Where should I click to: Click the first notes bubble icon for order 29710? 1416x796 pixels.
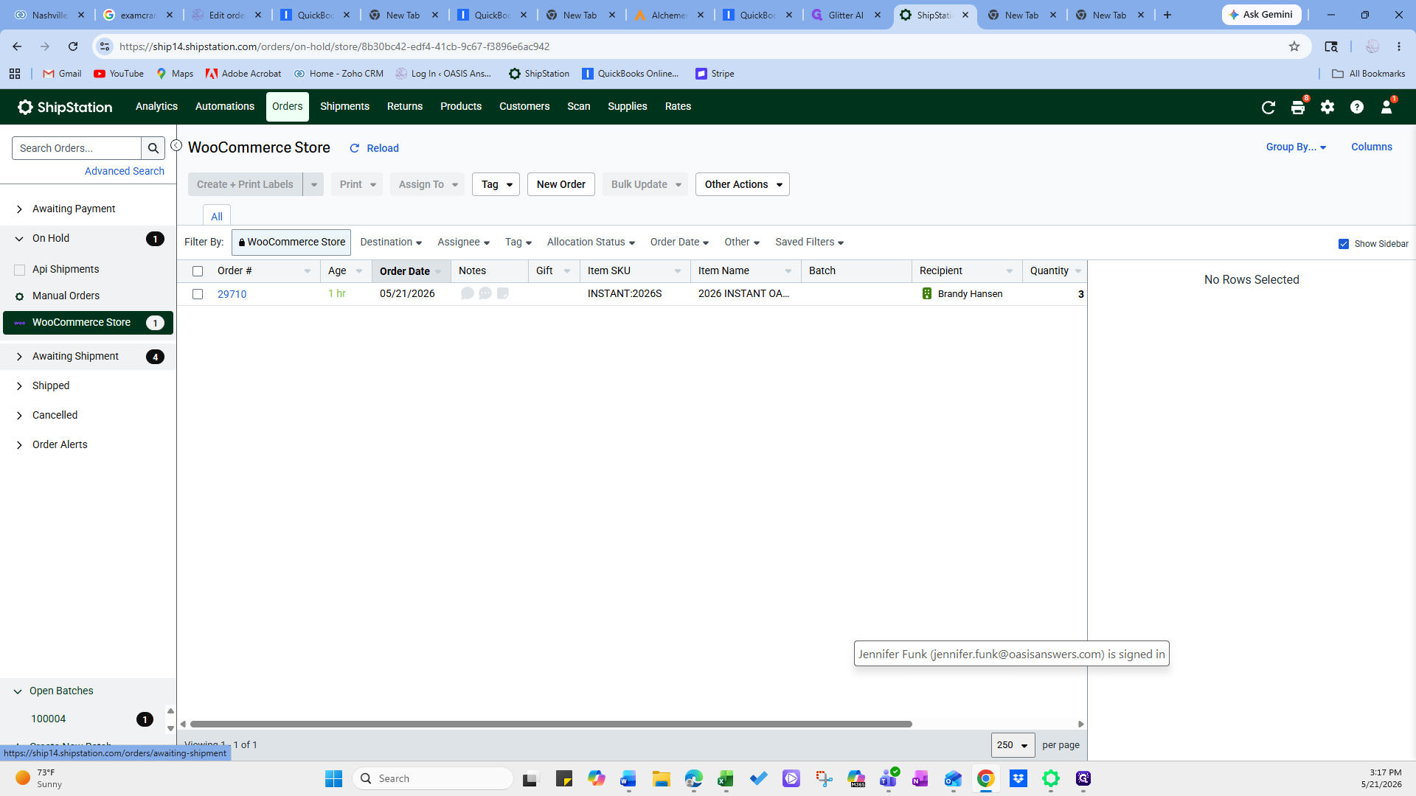(x=468, y=293)
